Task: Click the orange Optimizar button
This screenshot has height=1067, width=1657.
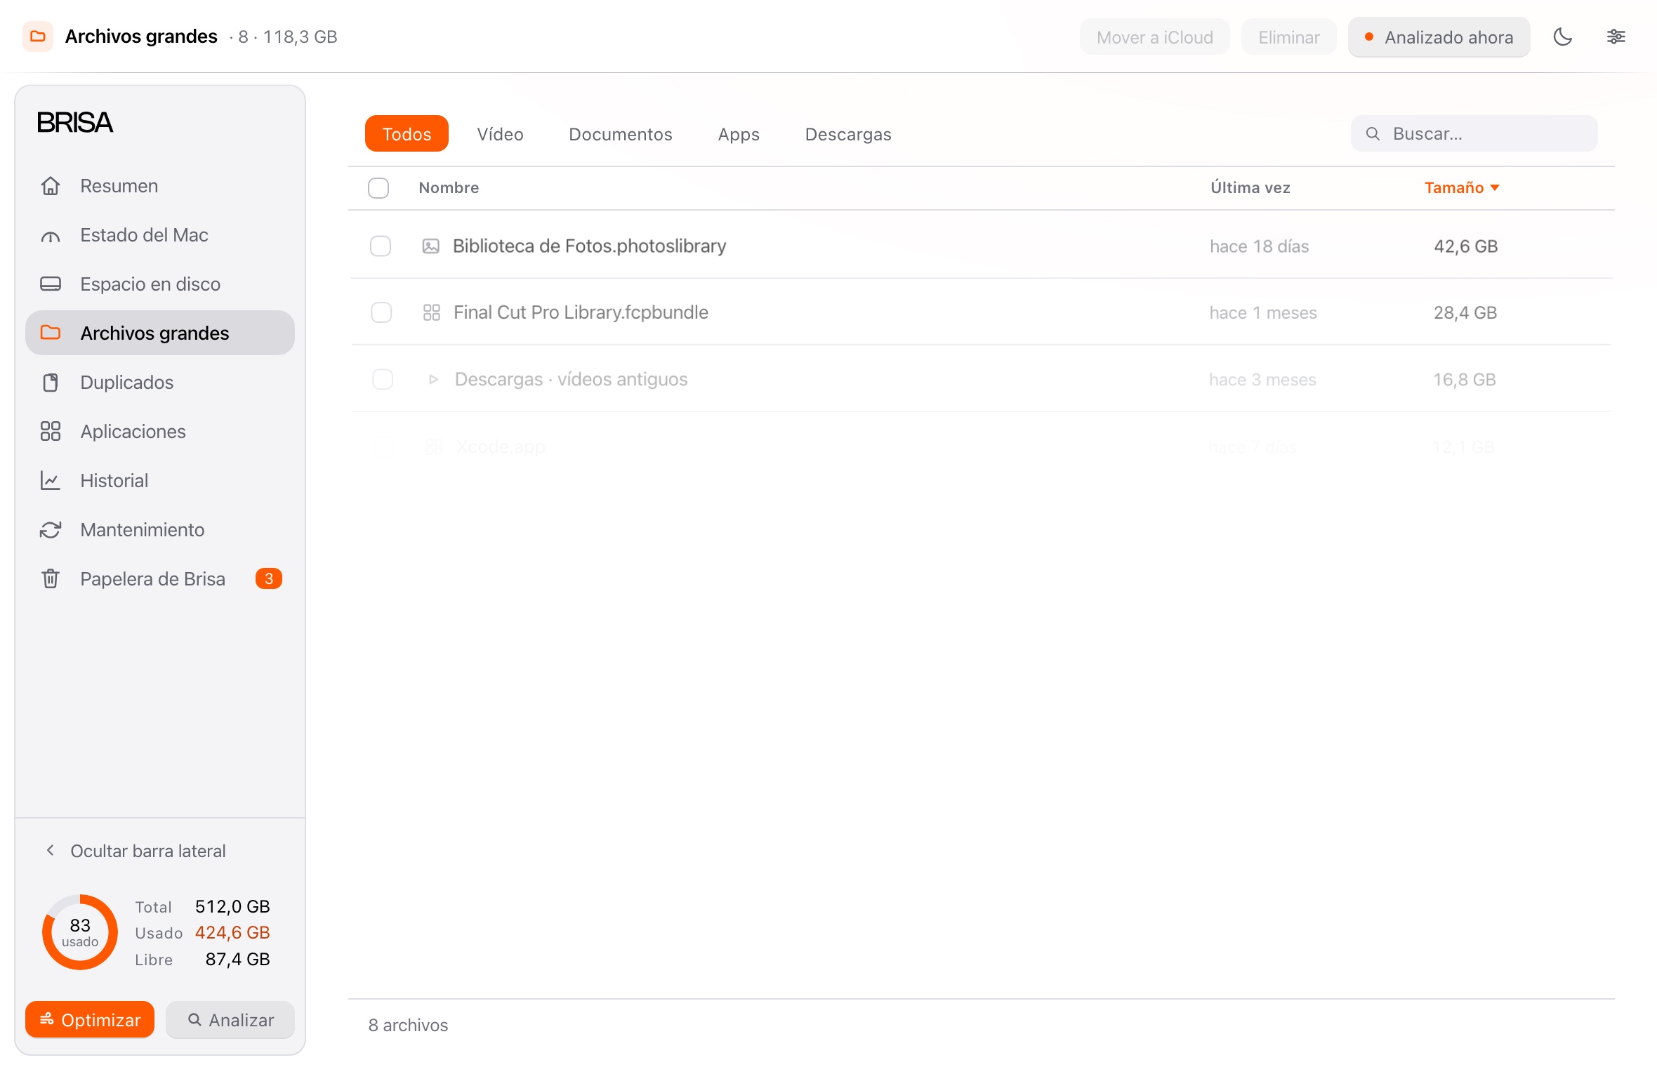Action: point(90,1019)
